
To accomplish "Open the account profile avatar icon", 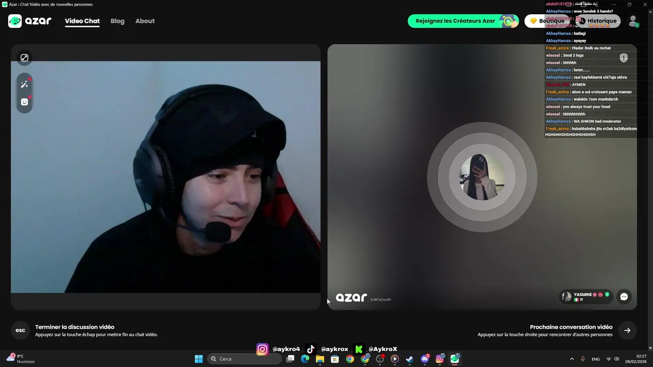I will (633, 21).
